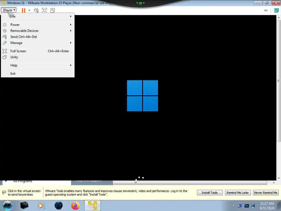Click the scroll down arrow on vertical scrollbar
This screenshot has height=211, width=281.
pyautogui.click(x=279, y=178)
